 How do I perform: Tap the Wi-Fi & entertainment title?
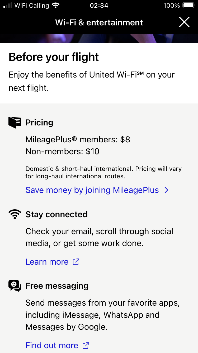99,22
